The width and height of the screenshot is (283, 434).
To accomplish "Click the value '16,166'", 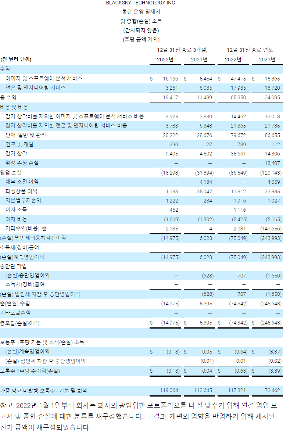I will [170, 79].
